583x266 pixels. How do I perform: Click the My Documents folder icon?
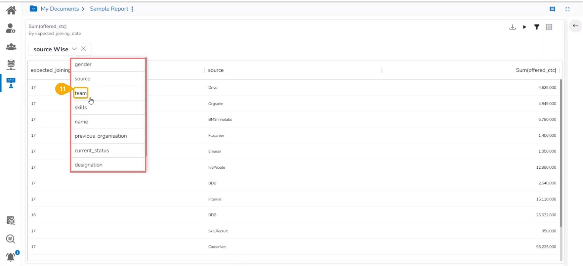click(x=33, y=9)
